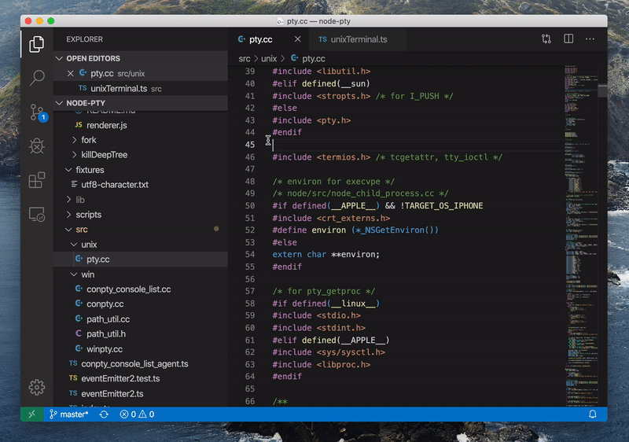Viewport: 629px width, 442px height.
Task: Open path_util.cc file
Action: [141, 319]
